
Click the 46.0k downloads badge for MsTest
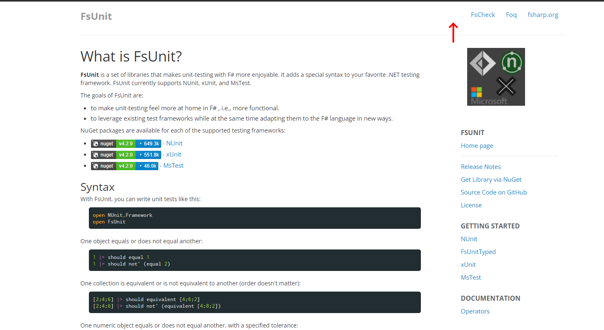coord(148,166)
